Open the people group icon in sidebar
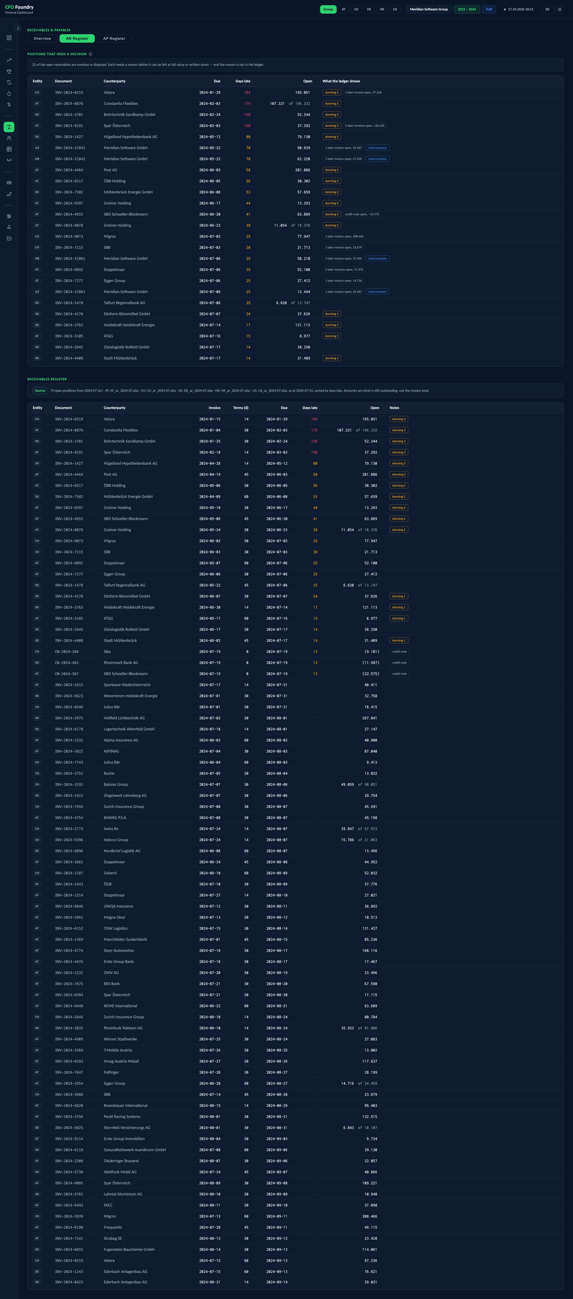The image size is (573, 1299). [x=9, y=138]
